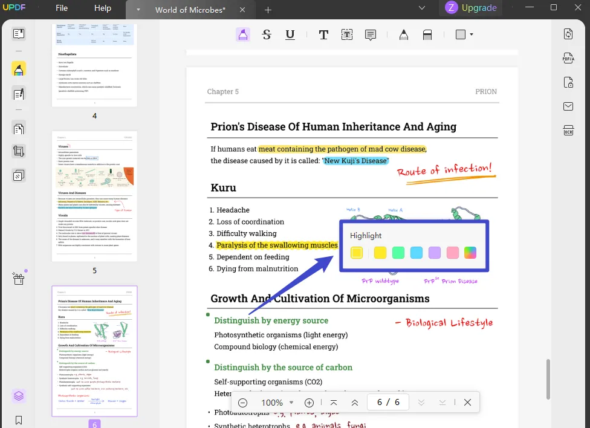Expand the shape tool dropdown arrow
Image resolution: width=590 pixels, height=428 pixels.
tap(471, 34)
